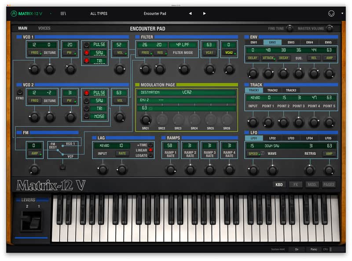Switch to the VOICES tab
The image size is (352, 261).
[x=44, y=28]
